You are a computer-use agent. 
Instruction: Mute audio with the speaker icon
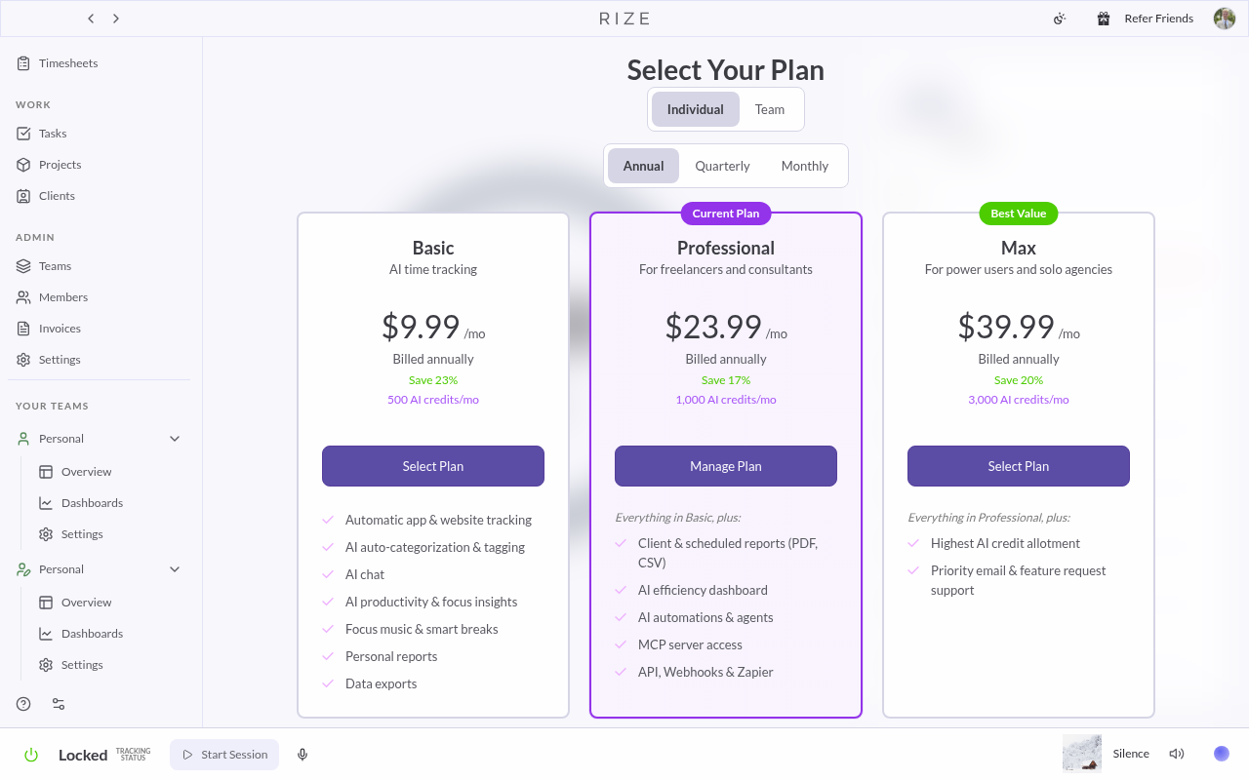(x=1177, y=754)
